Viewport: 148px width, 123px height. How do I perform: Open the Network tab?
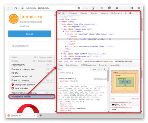[x=104, y=13]
